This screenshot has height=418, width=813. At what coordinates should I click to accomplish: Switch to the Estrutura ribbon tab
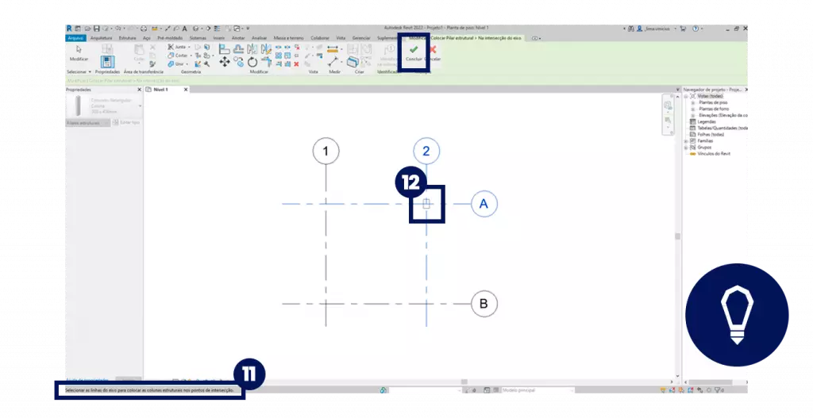point(128,38)
